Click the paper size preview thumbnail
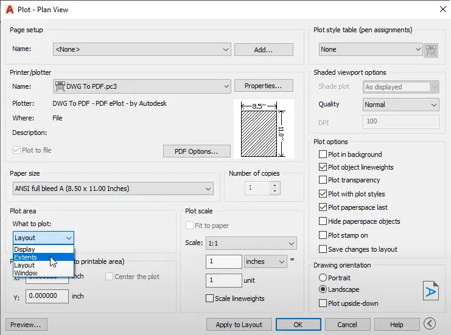Screen dimensions: 451x335 (264, 129)
